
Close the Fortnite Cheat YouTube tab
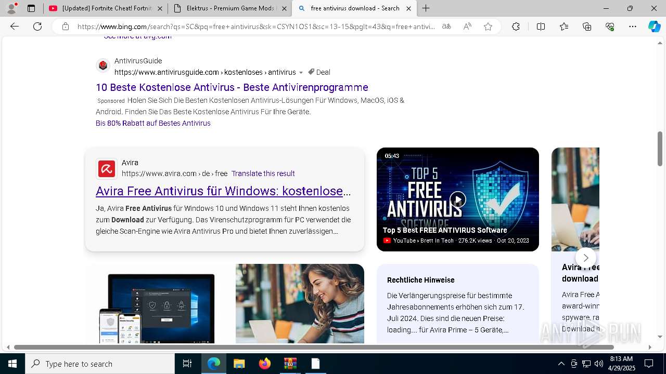[160, 8]
